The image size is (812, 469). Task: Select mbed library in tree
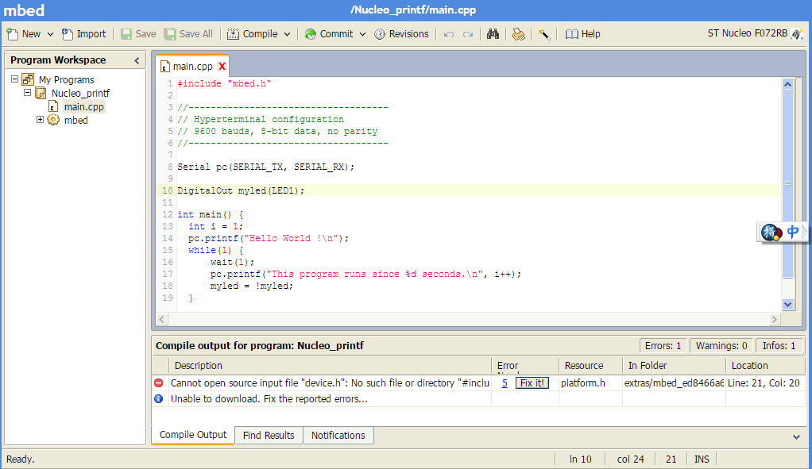[x=75, y=120]
